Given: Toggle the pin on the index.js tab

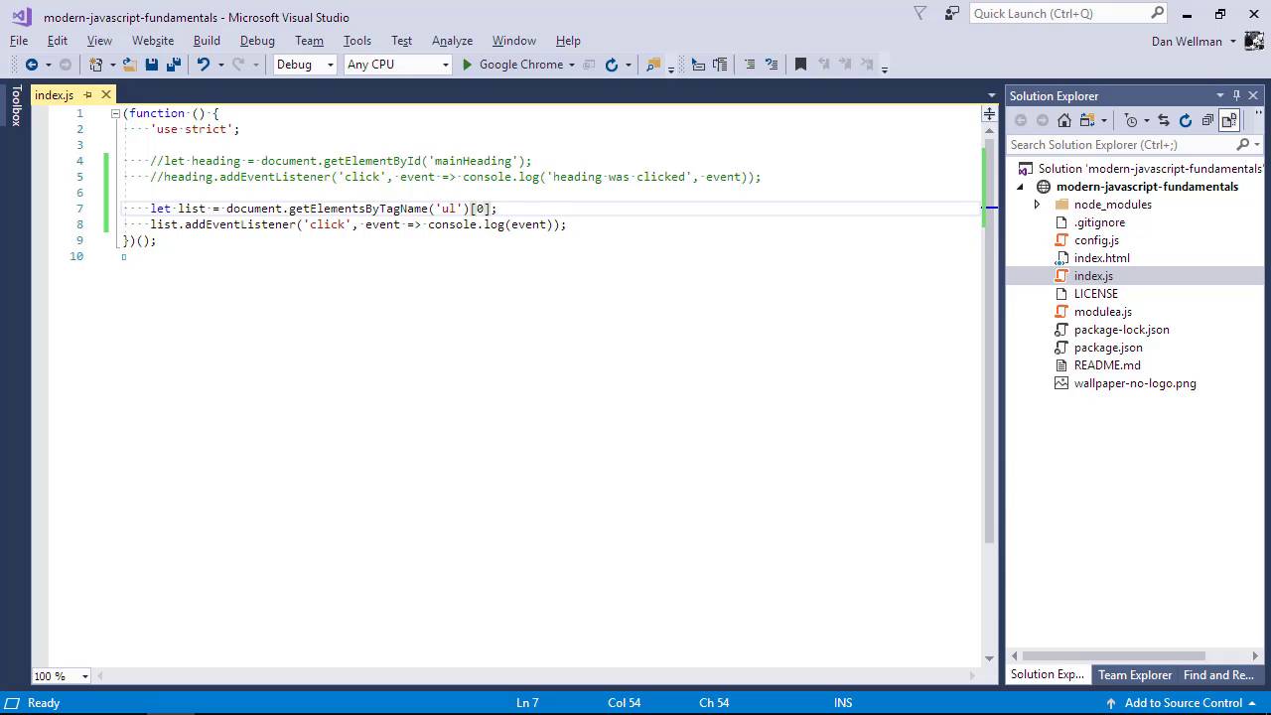Looking at the screenshot, I should [x=87, y=95].
